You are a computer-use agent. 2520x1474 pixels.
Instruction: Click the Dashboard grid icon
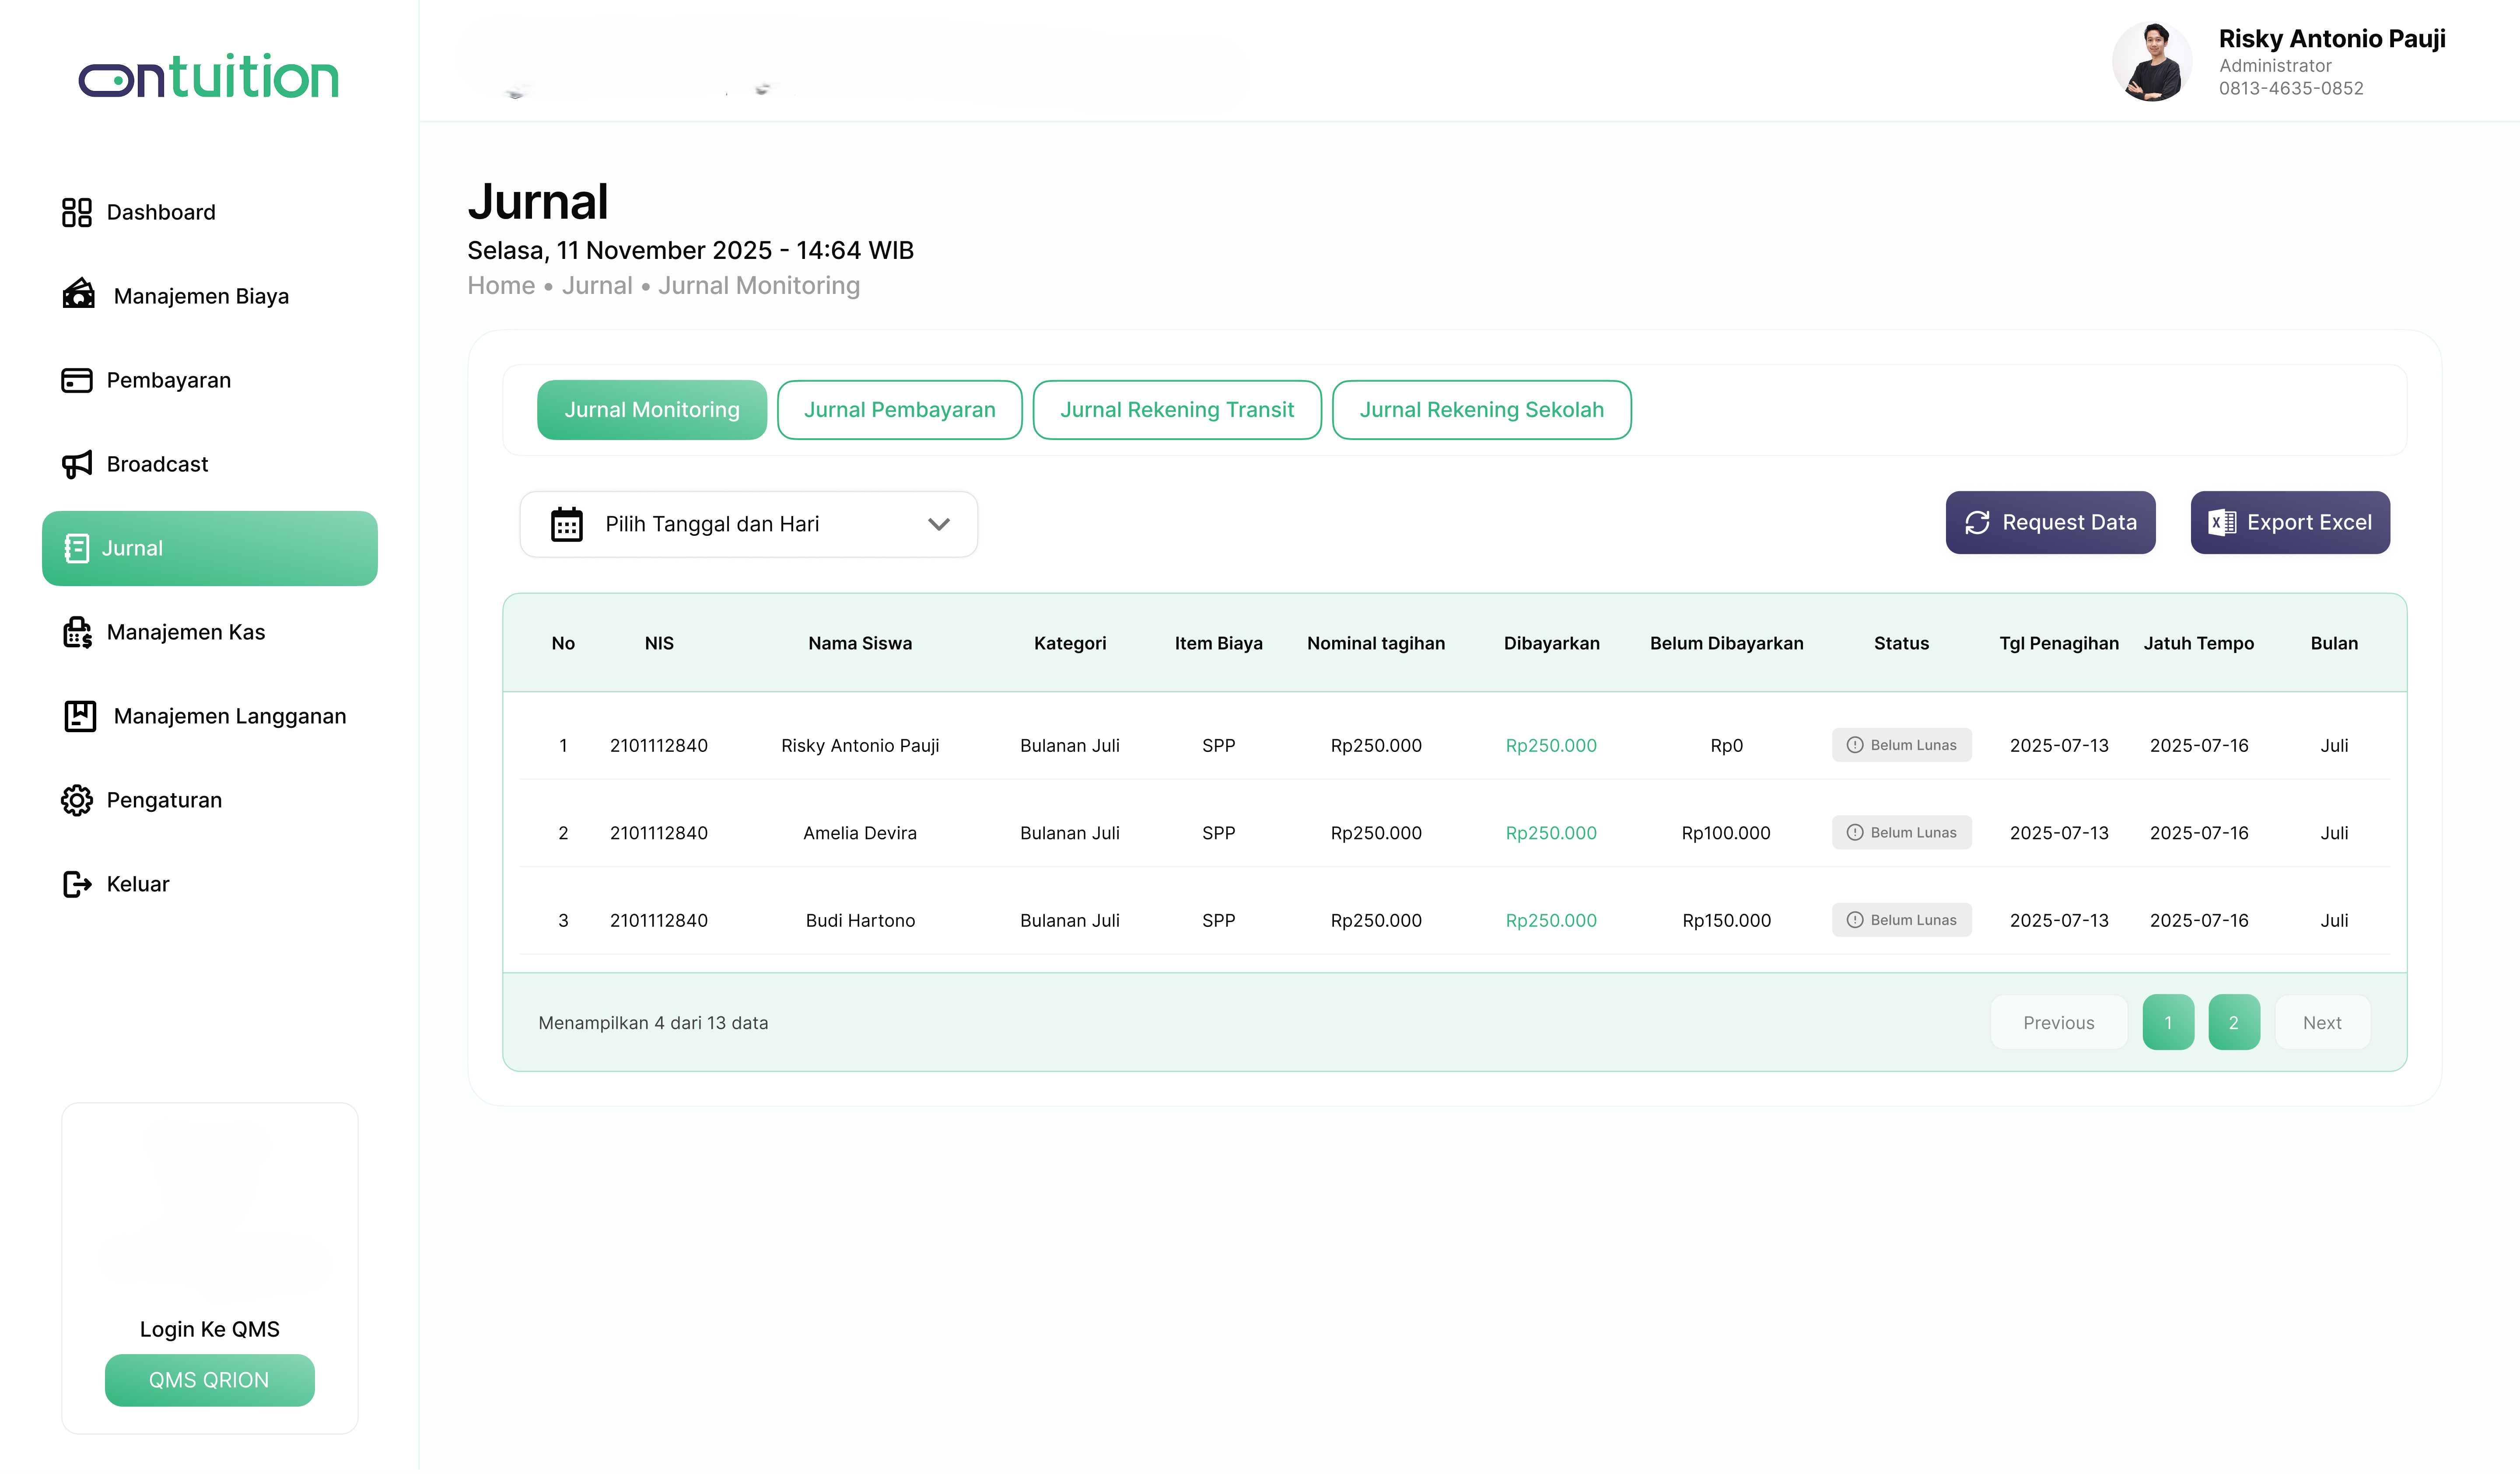(x=76, y=212)
